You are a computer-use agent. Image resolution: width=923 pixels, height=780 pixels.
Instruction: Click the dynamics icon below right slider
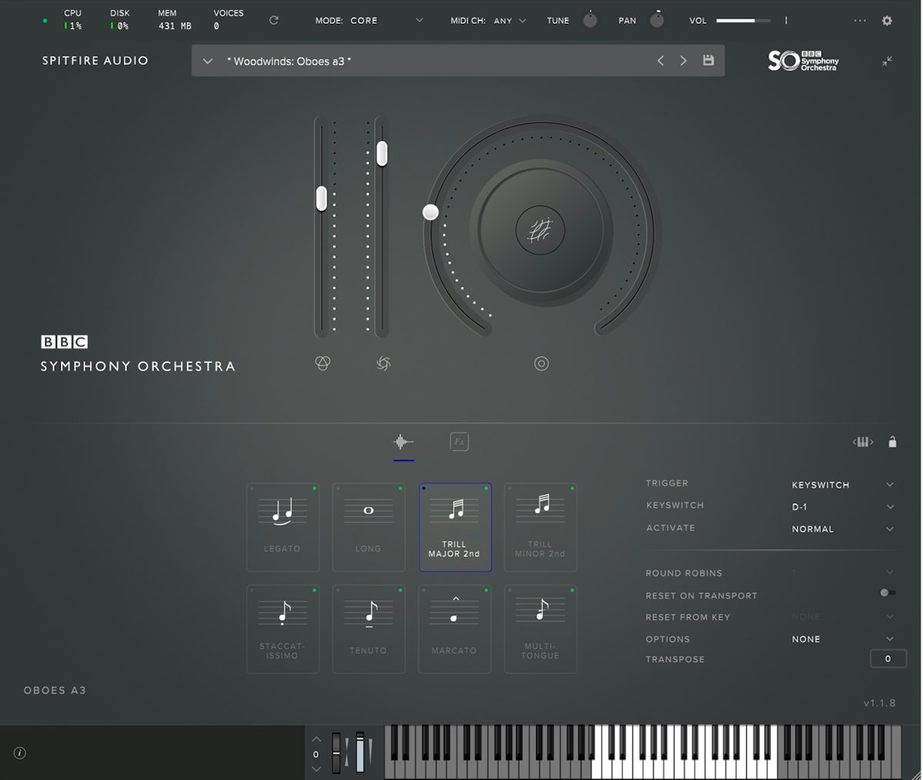(383, 363)
